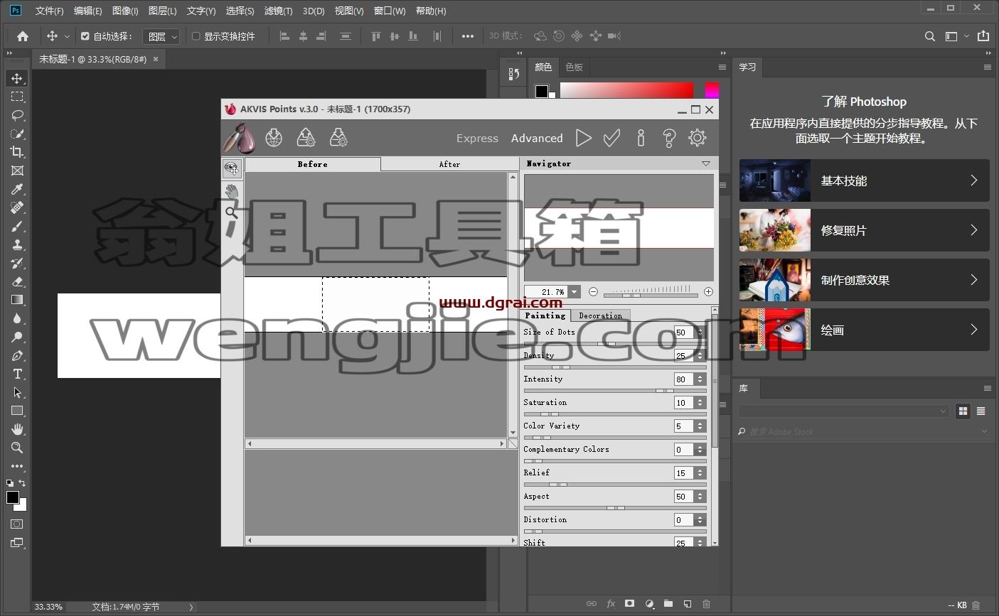Viewport: 999px width, 616px height.
Task: Open Photoshop search magnifier icon
Action: [930, 36]
